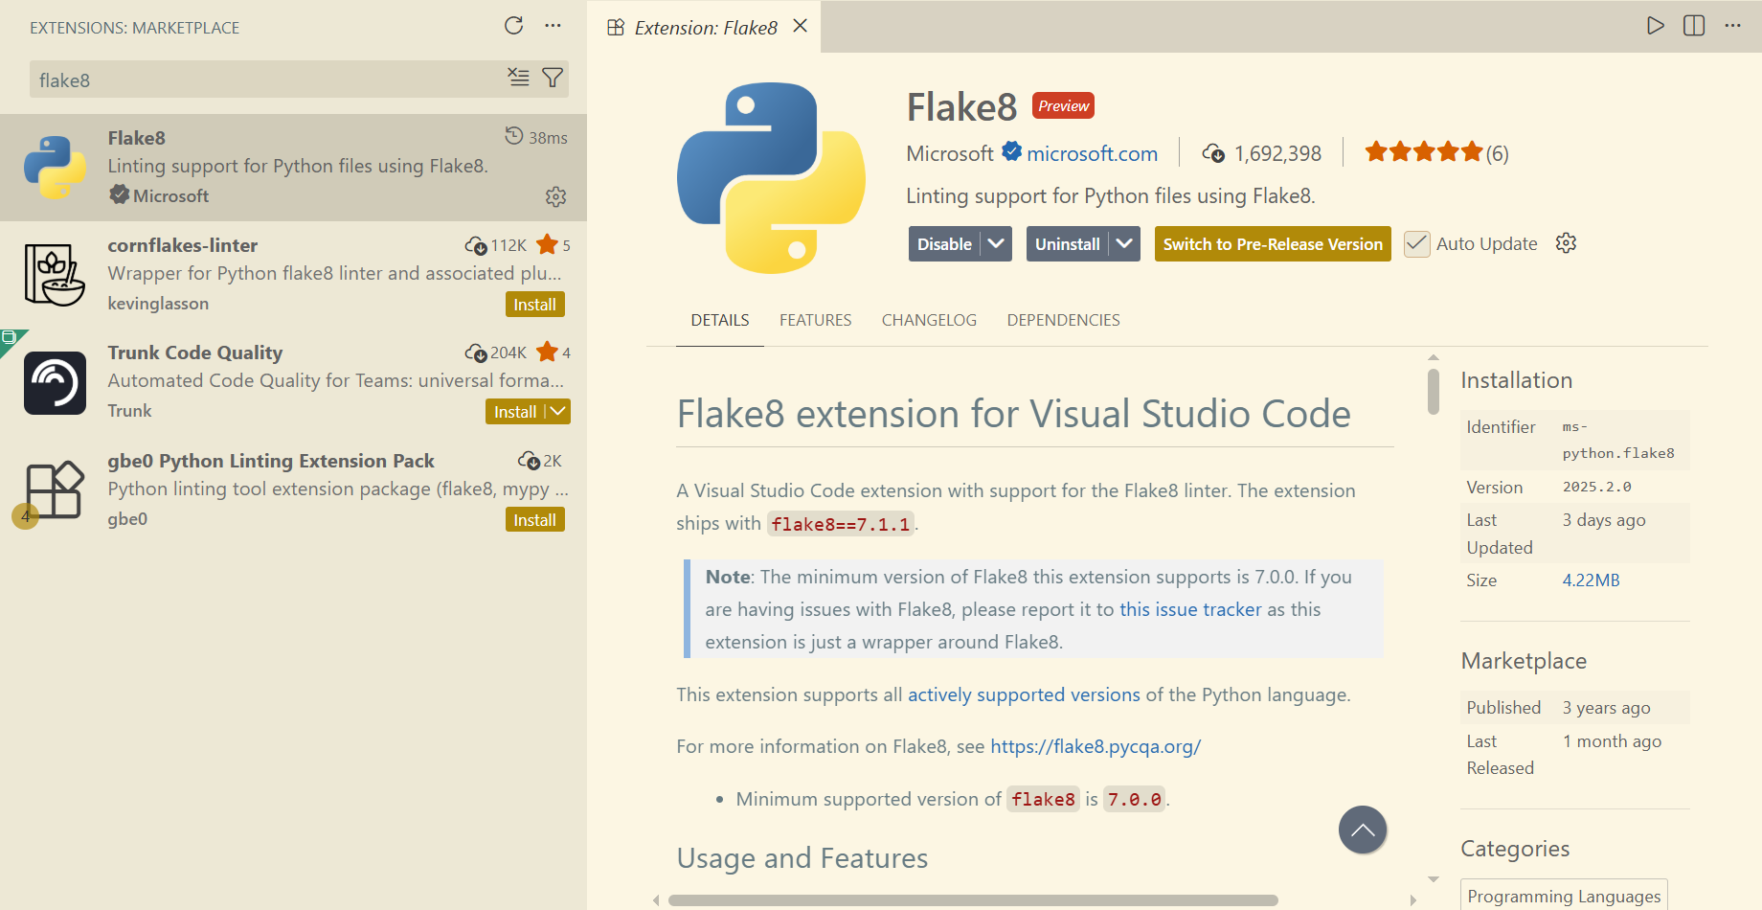Open the flake8.pycqa.org link
1762x910 pixels.
coord(1096,745)
